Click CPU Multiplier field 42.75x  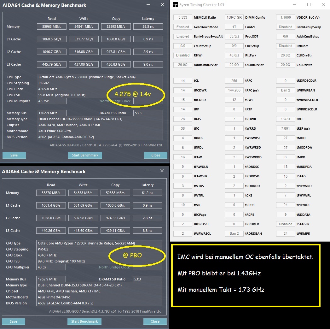pyautogui.click(x=52, y=101)
